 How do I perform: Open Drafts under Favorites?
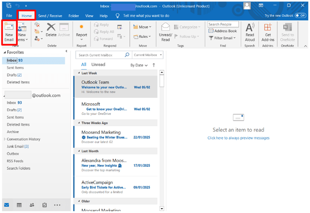click(x=14, y=75)
